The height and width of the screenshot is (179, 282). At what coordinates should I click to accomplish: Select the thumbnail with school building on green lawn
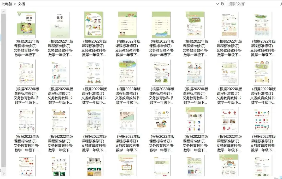[127, 72]
